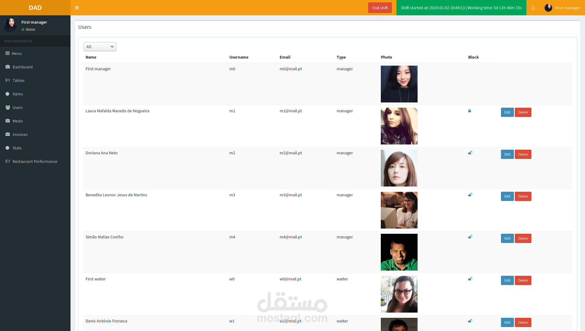Image resolution: width=585 pixels, height=331 pixels.
Task: Click the DAD logo link
Action: (x=35, y=8)
